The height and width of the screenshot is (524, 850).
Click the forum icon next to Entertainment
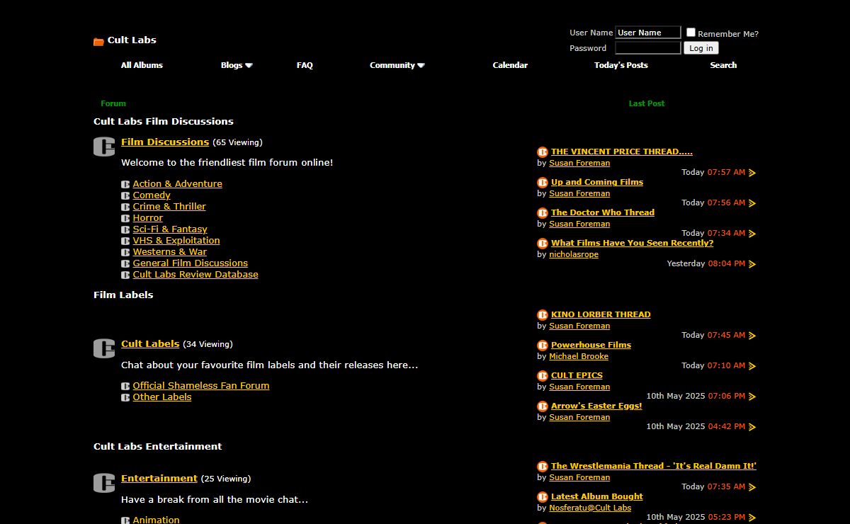104,483
